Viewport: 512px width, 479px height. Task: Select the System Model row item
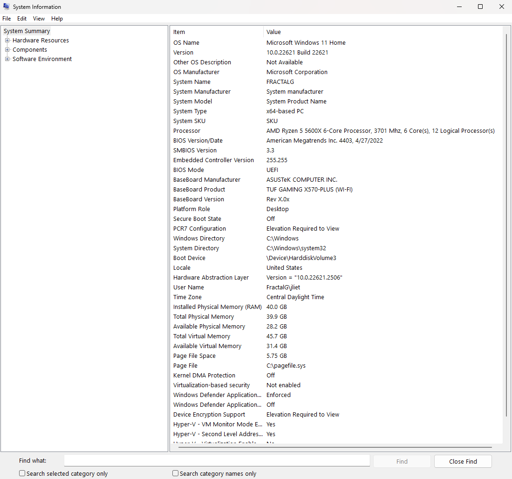pyautogui.click(x=193, y=102)
